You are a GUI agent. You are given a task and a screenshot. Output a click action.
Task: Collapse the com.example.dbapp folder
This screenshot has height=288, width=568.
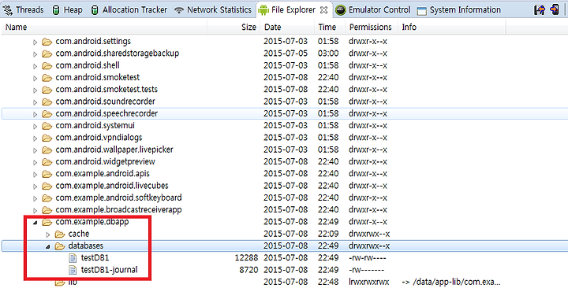coord(35,223)
